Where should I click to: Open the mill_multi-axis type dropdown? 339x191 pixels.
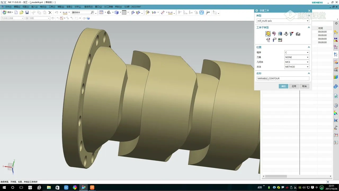(x=283, y=21)
